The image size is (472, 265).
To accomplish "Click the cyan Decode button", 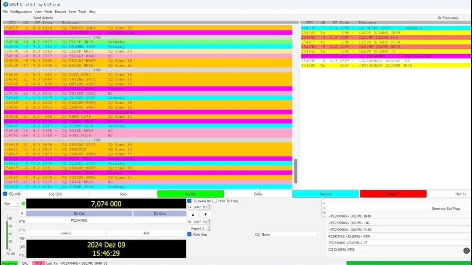I will 326,194.
